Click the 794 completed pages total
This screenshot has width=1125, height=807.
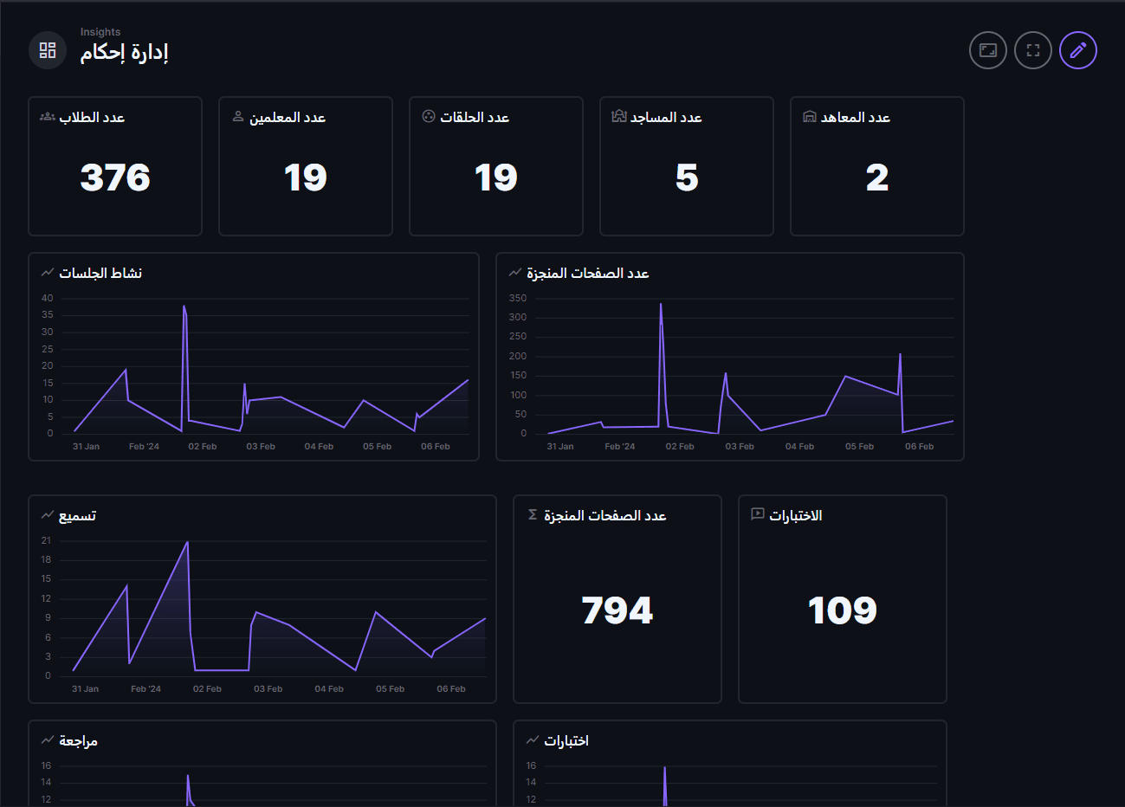(x=617, y=610)
